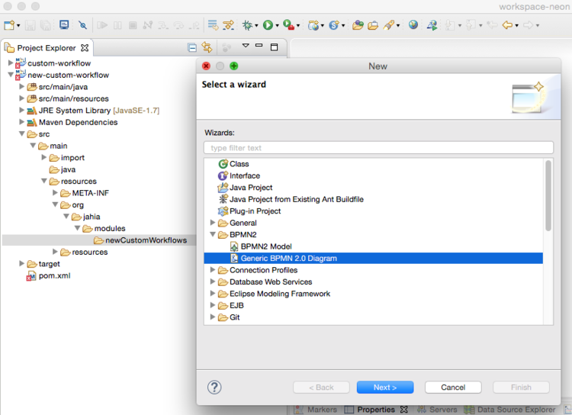Screen dimensions: 572x415
Task: Open the console monitor toolbar icon
Action: 64,25
